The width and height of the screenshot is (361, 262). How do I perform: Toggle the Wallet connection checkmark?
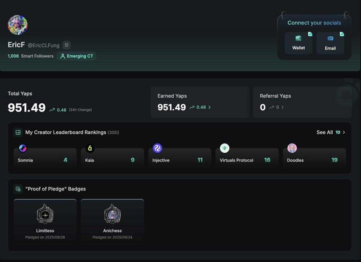coord(310,34)
